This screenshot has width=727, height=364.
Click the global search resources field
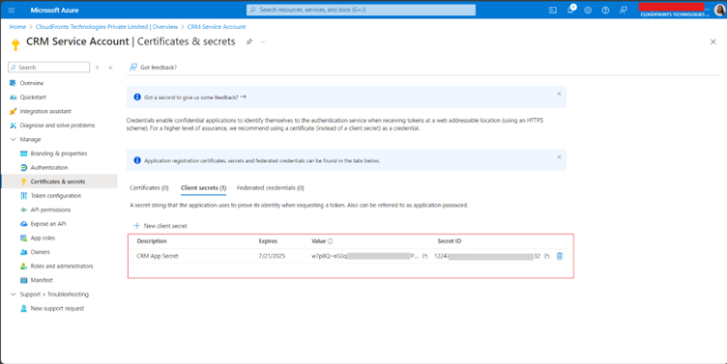(361, 10)
